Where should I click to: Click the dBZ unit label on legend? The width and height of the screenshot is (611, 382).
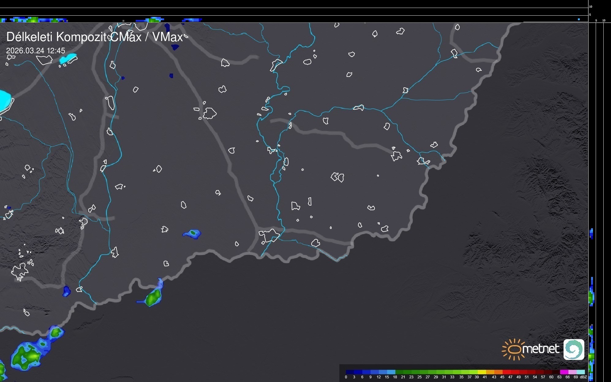click(x=583, y=377)
